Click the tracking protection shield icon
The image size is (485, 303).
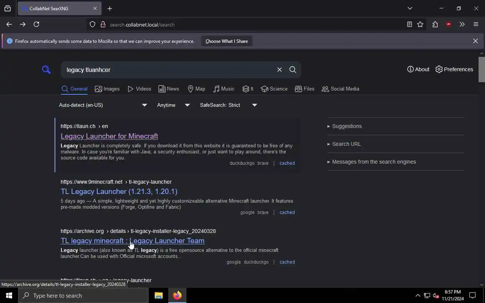(92, 25)
